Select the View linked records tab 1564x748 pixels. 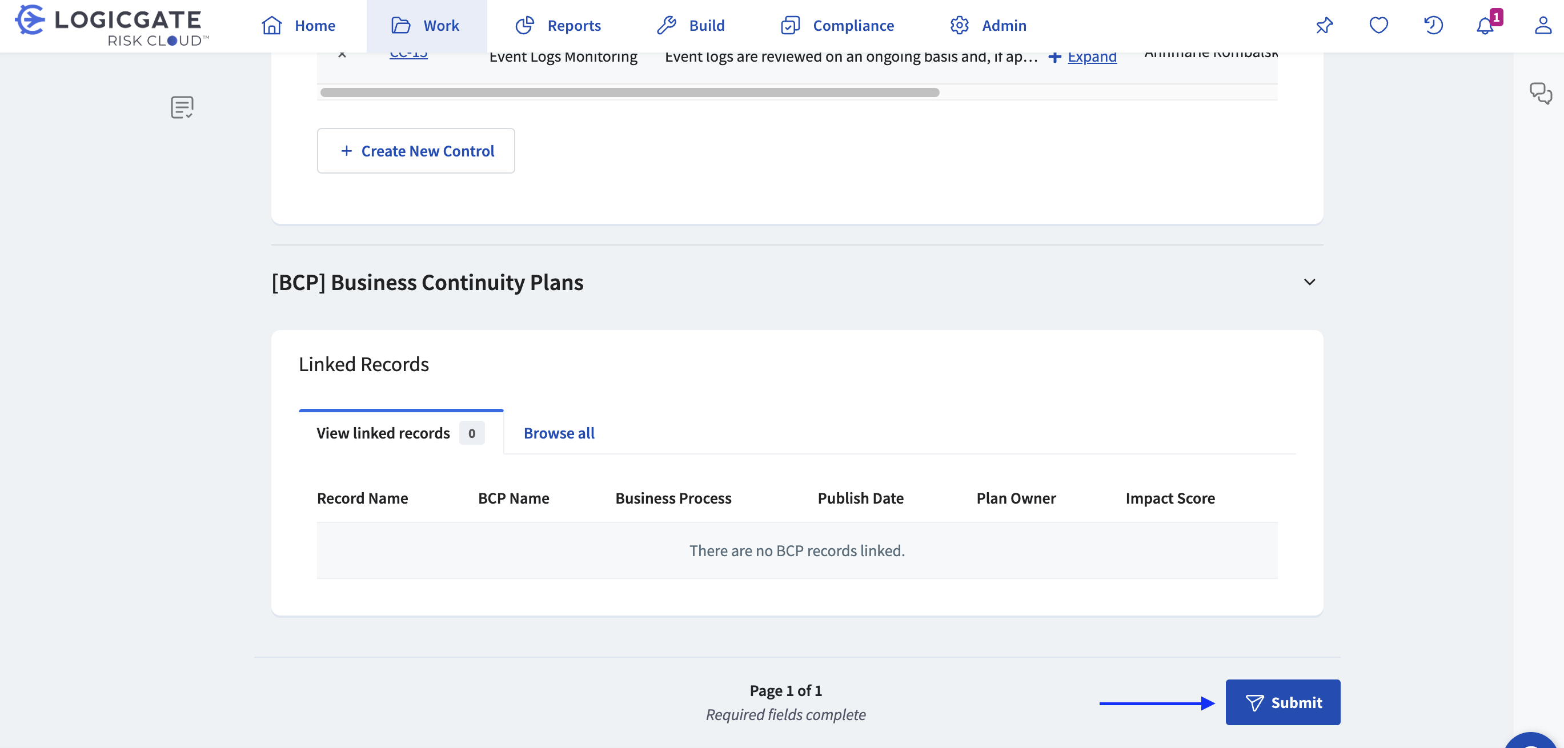tap(401, 433)
